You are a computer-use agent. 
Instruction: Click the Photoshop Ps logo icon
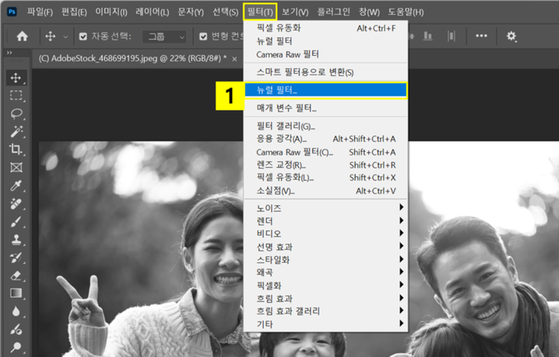(12, 12)
